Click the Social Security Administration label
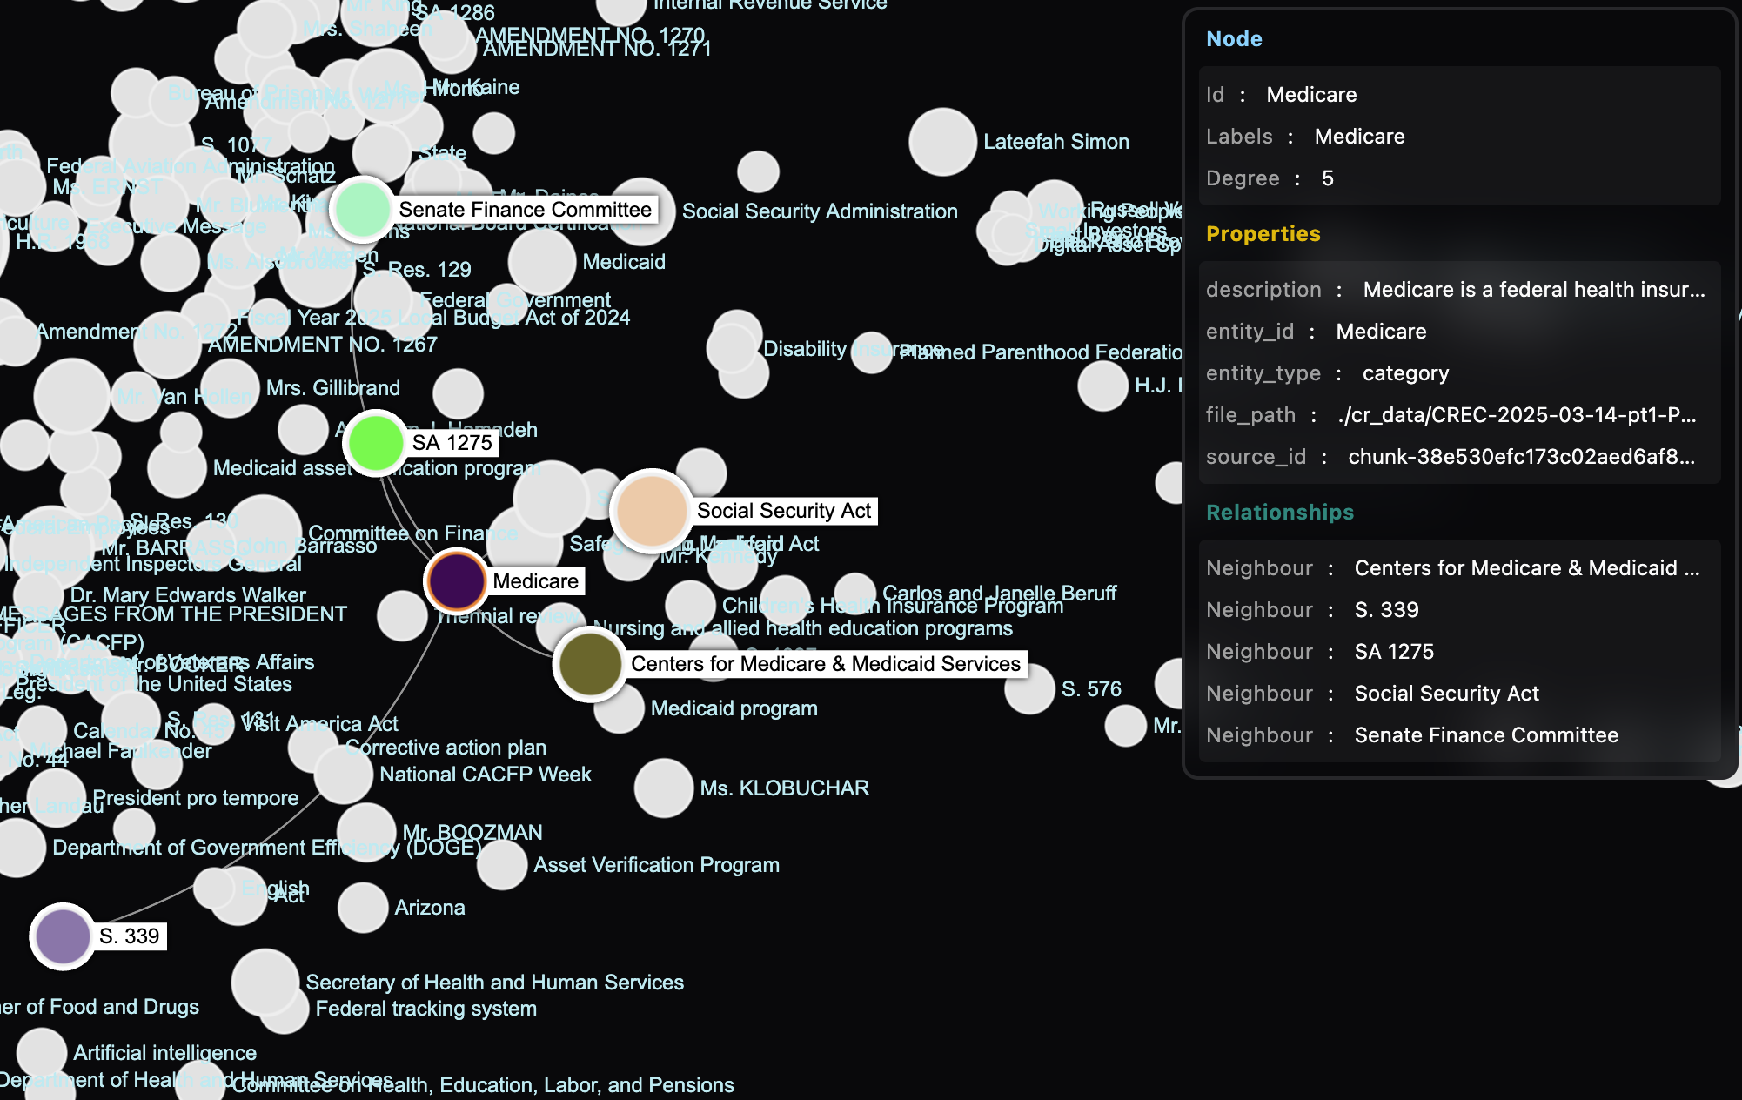Viewport: 1742px width, 1100px height. [x=820, y=211]
